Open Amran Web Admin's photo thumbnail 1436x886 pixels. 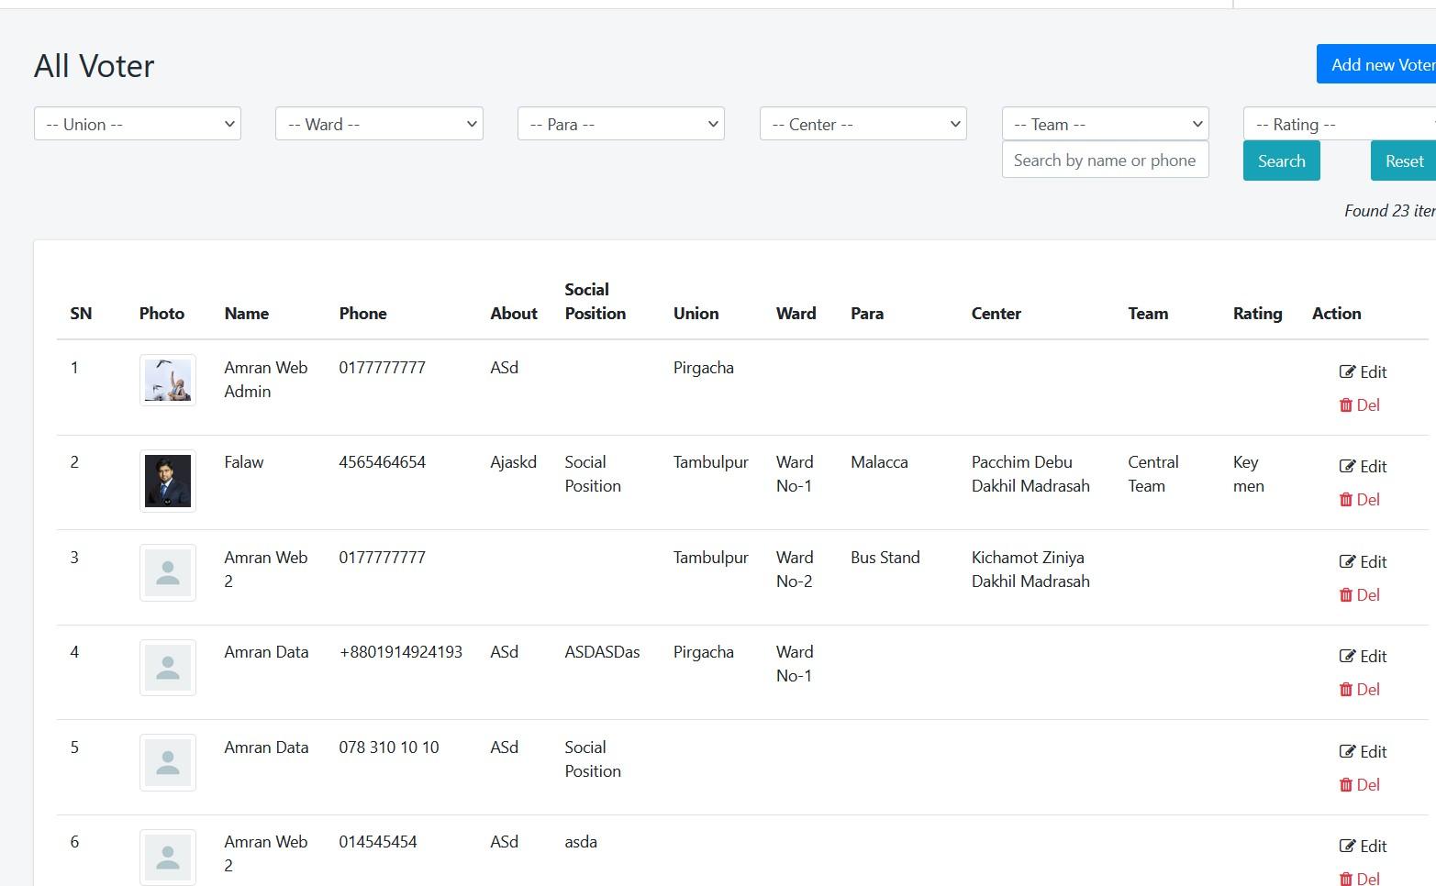pyautogui.click(x=168, y=380)
